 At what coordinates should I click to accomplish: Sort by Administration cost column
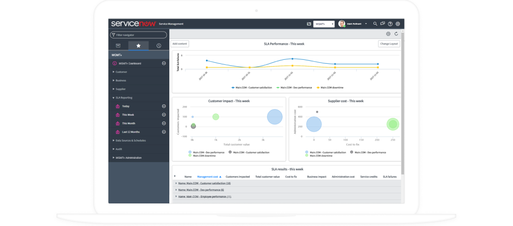343,177
